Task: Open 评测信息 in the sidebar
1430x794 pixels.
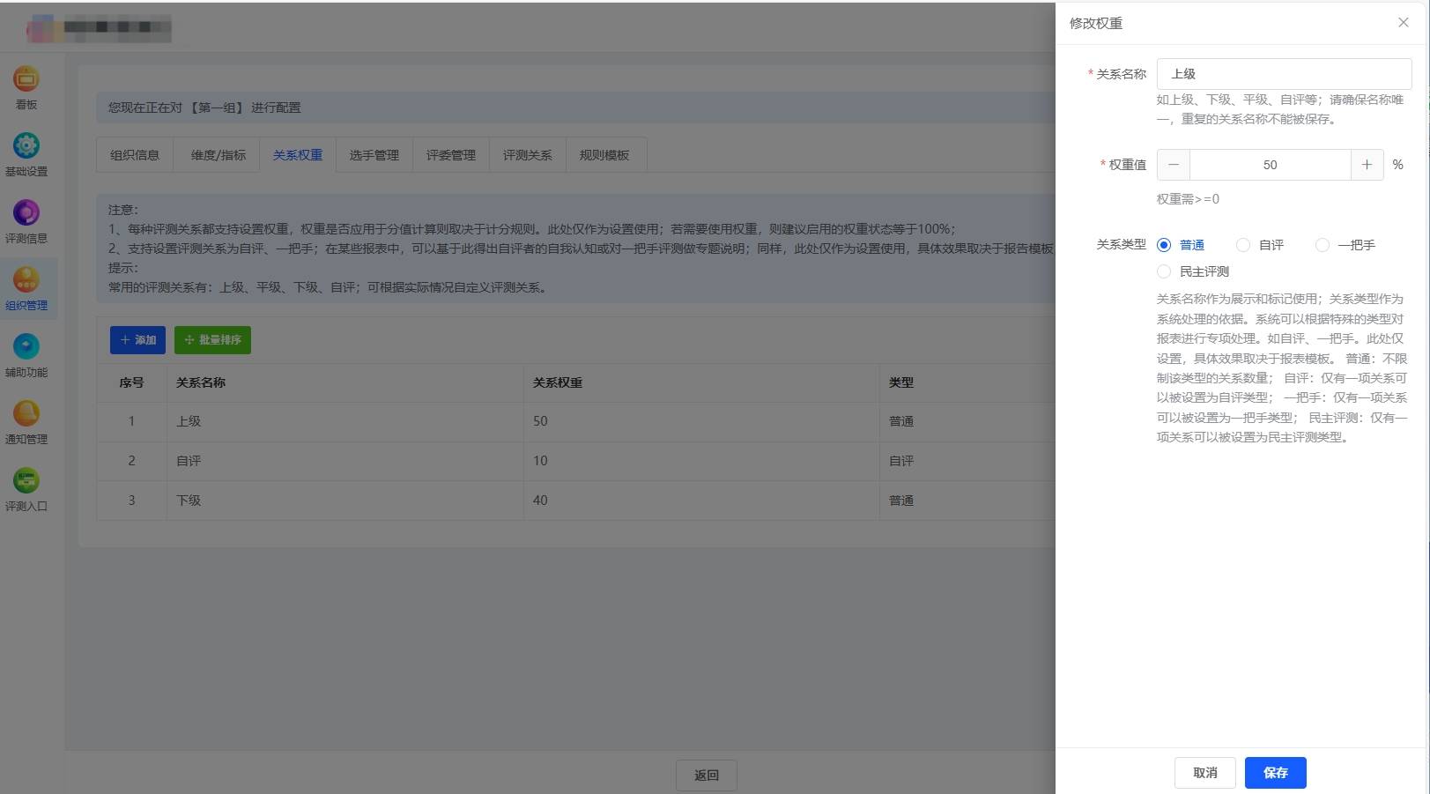Action: pos(26,213)
